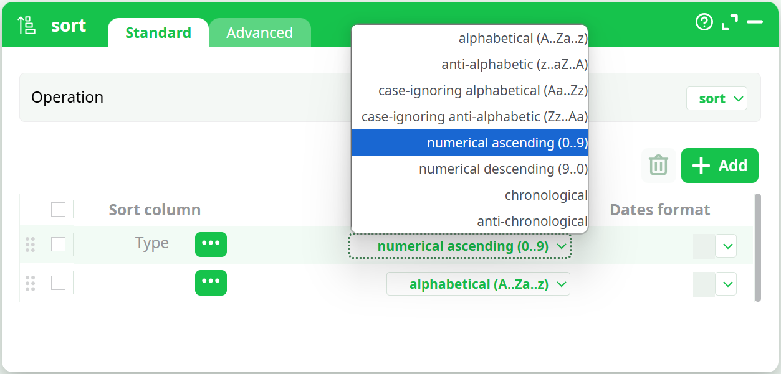The width and height of the screenshot is (781, 374).
Task: Click the trash icon to delete rows
Action: (x=658, y=166)
